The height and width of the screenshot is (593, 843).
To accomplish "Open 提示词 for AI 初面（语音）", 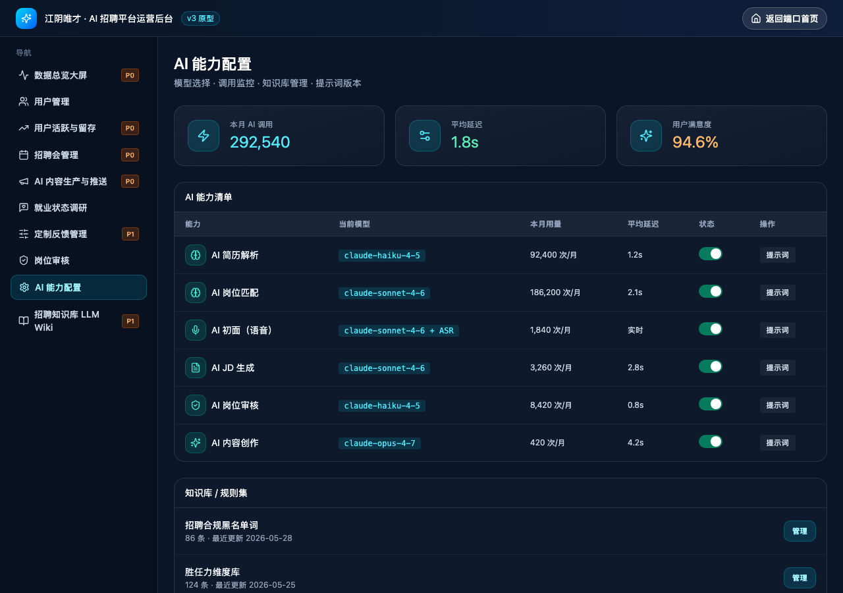I will 777,330.
